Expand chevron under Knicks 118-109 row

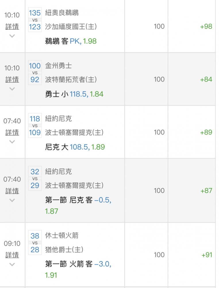tap(12, 142)
